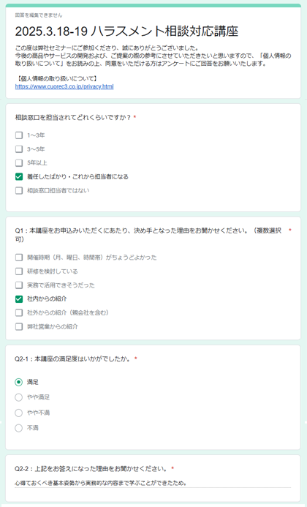307x507 pixels.
Task: Check 研修を検討している checkbox
Action: point(19,271)
